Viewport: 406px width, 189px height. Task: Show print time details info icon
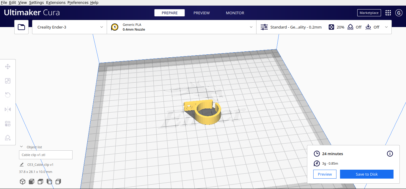coord(390,154)
